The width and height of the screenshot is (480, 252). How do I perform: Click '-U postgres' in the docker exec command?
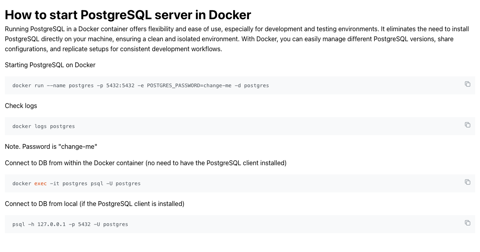click(x=123, y=184)
